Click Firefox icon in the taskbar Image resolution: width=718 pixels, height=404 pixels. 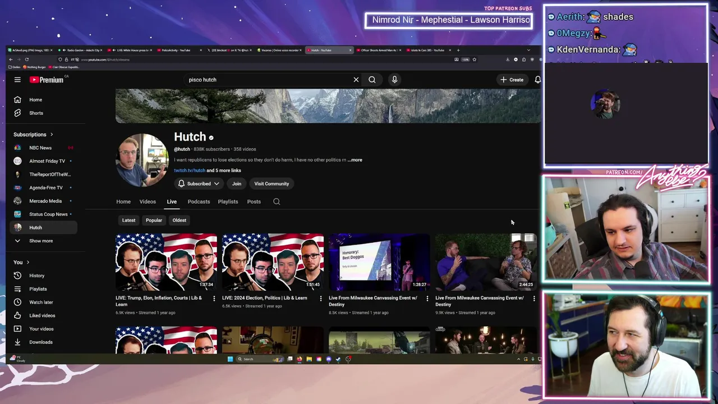(300, 359)
